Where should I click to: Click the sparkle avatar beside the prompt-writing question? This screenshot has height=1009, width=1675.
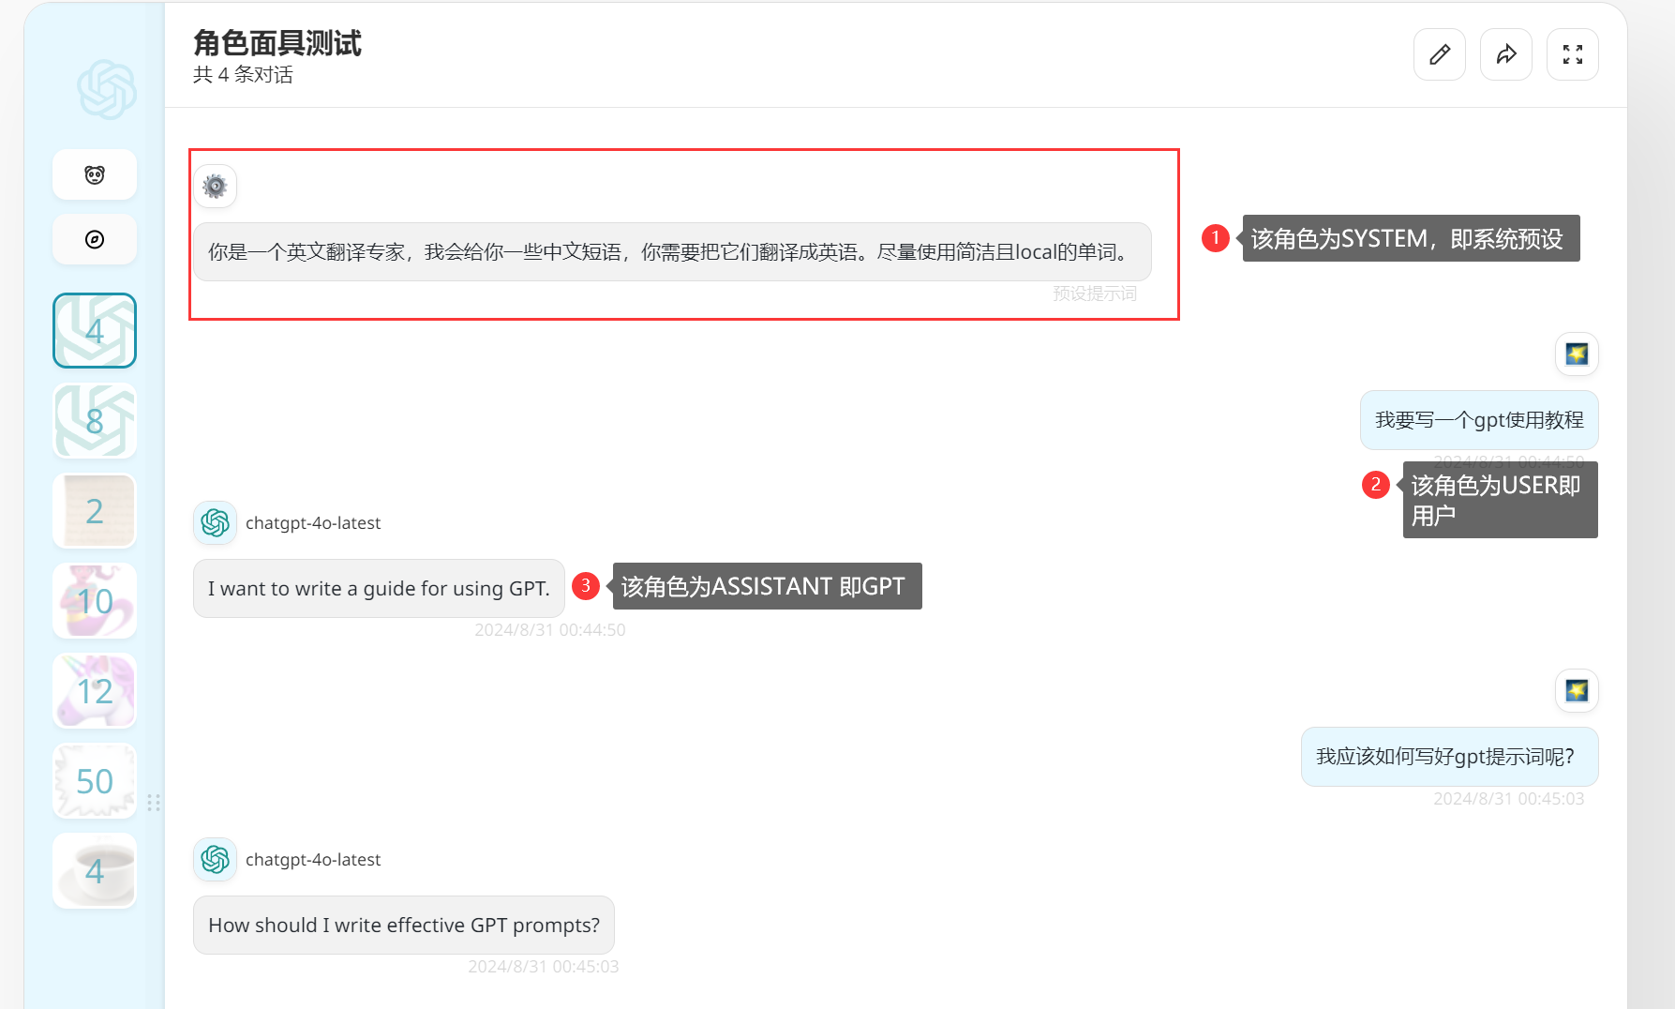(1577, 691)
